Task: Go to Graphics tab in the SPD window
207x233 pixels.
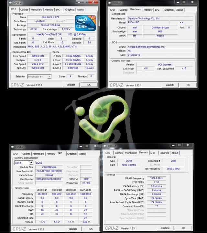Action: pyautogui.click(x=72, y=154)
